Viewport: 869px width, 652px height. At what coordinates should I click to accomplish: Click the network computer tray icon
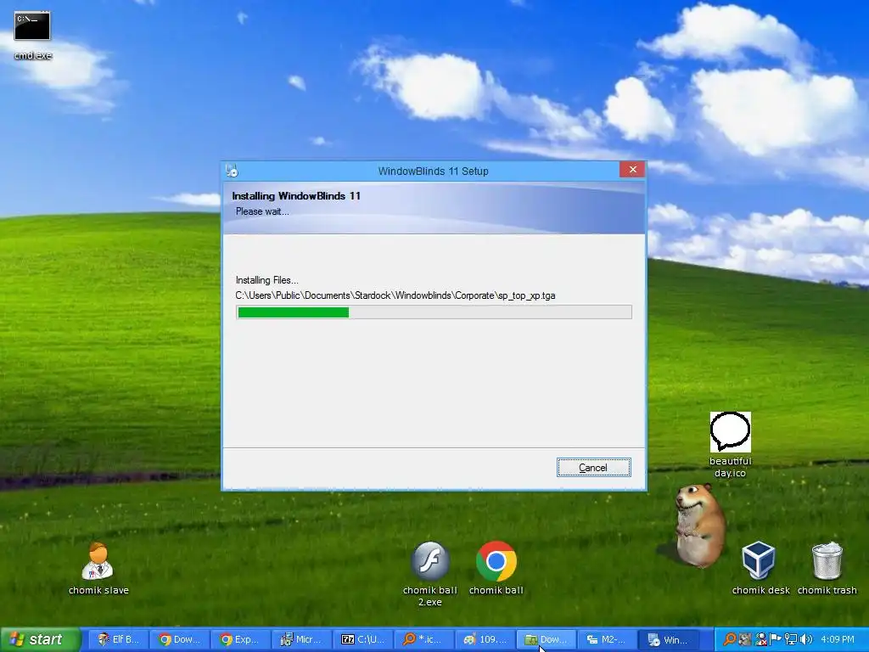tap(790, 639)
